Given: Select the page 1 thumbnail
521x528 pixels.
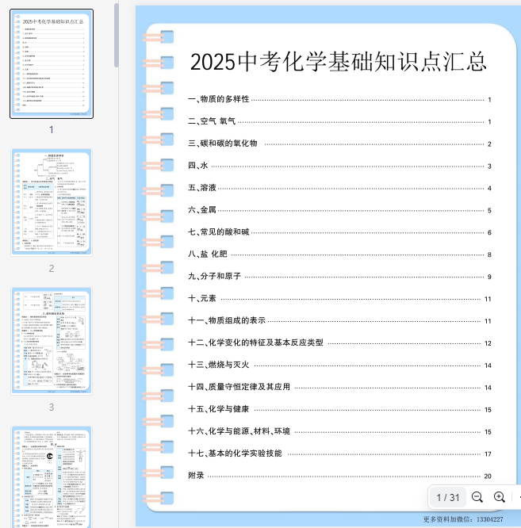Looking at the screenshot, I should click(52, 63).
